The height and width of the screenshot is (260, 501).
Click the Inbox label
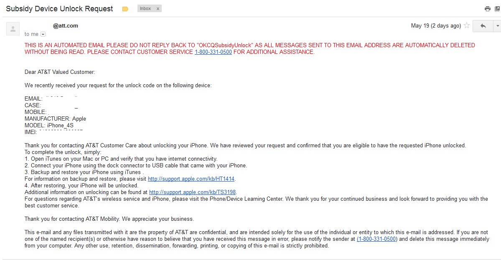pos(145,9)
